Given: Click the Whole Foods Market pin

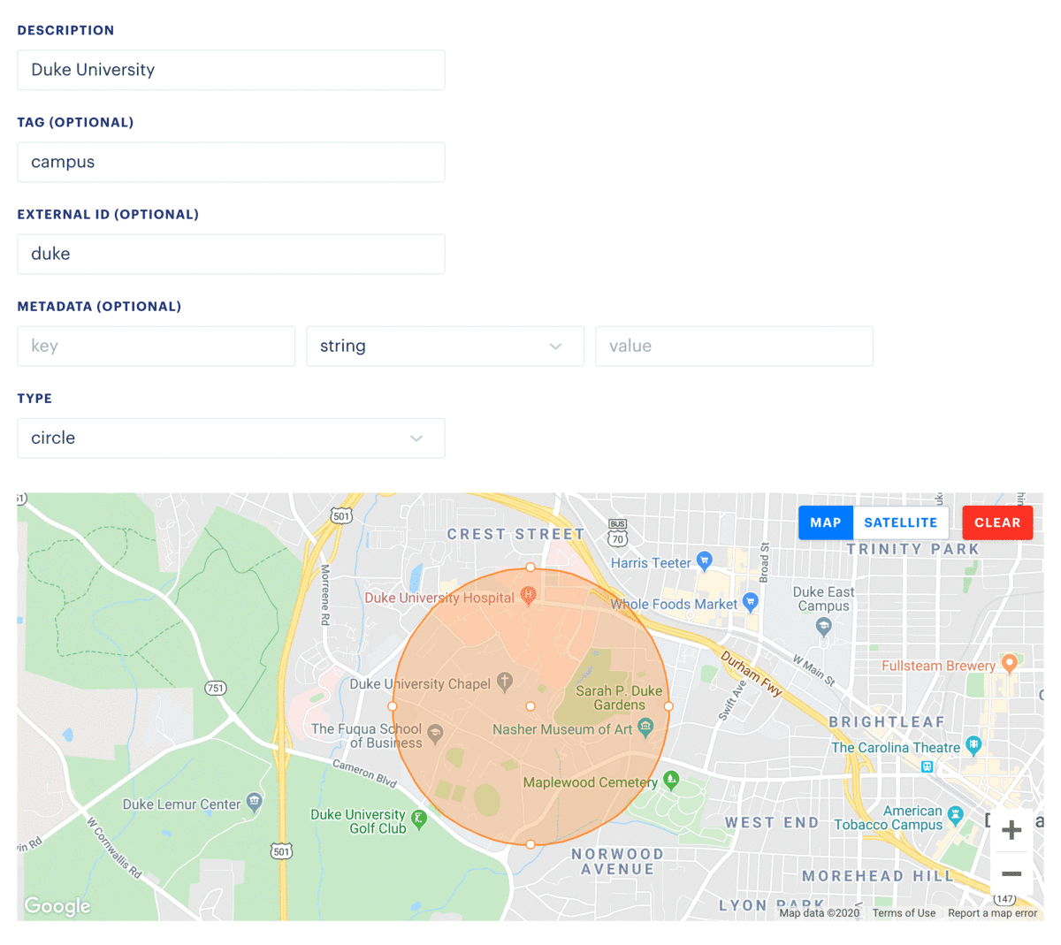Looking at the screenshot, I should pos(751,603).
